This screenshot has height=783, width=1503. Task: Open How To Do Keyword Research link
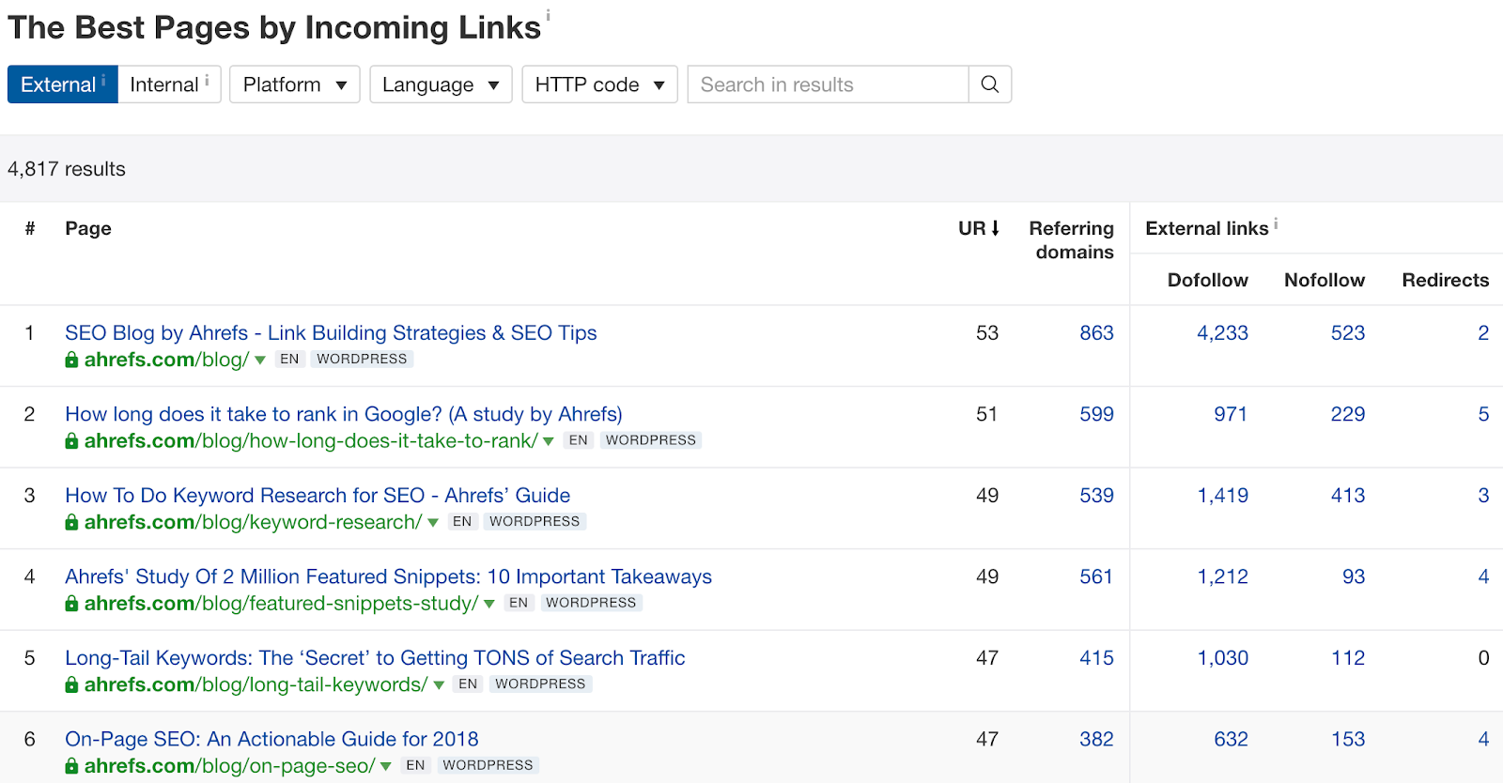point(318,496)
